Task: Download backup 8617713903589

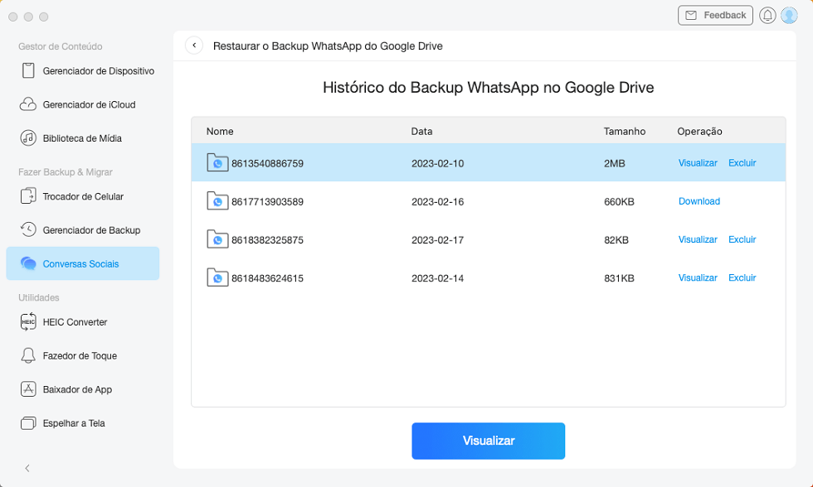Action: pos(699,201)
